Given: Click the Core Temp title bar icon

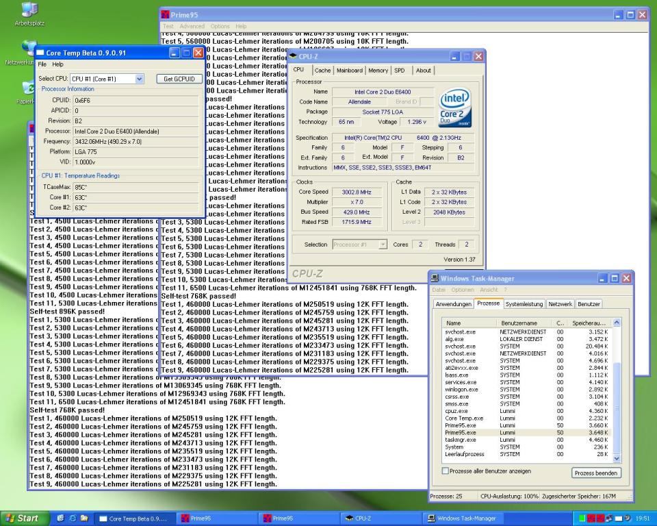Looking at the screenshot, I should 40,53.
